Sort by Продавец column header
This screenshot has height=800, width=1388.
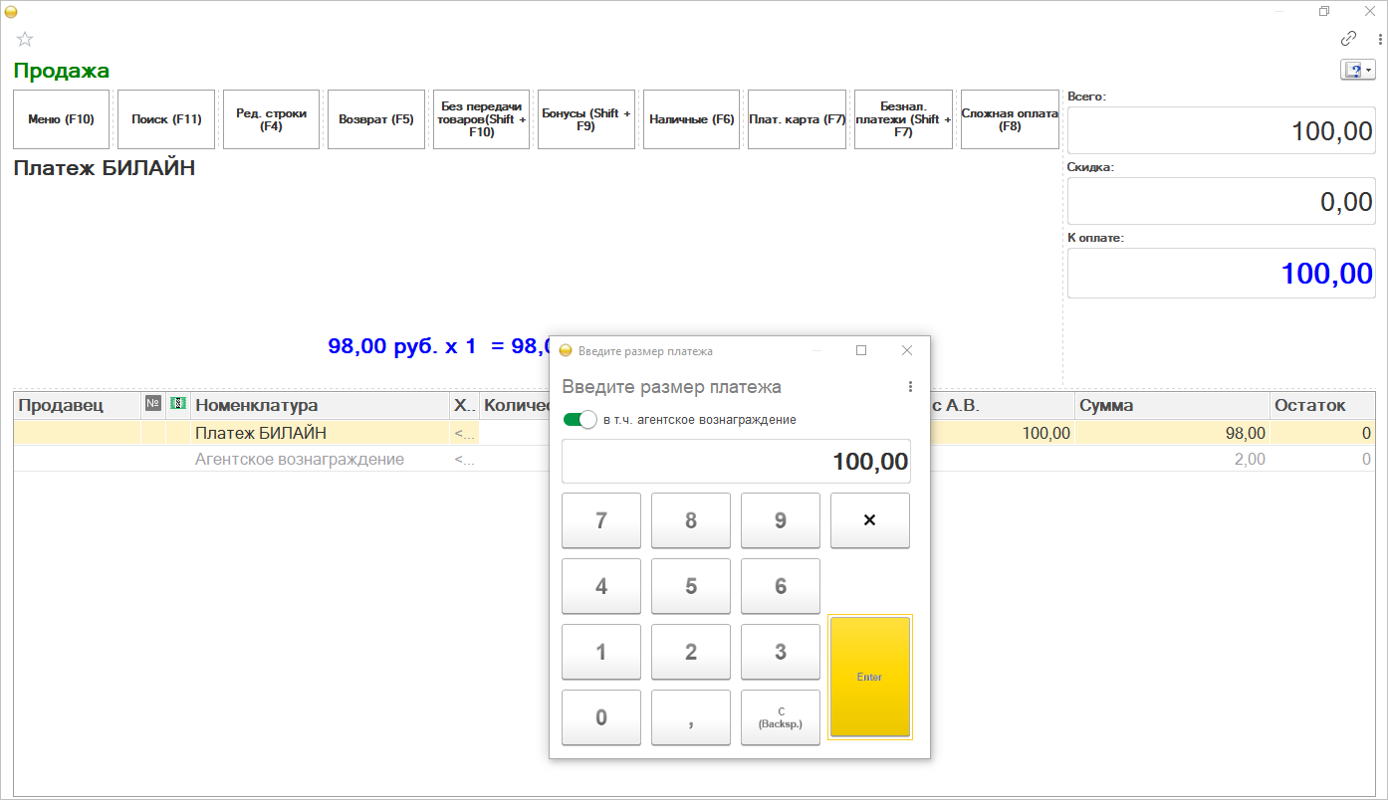click(x=77, y=405)
